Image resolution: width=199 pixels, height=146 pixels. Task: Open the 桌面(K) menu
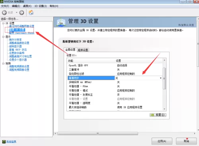pyautogui.click(x=27, y=6)
